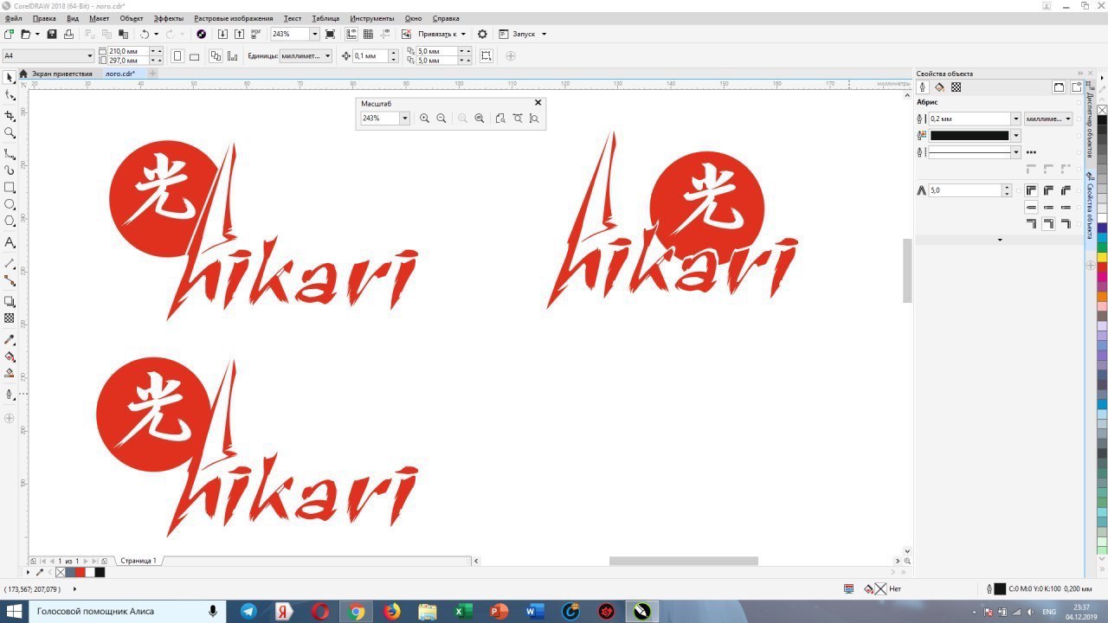Select the Color Eyedropper tool

pos(10,339)
